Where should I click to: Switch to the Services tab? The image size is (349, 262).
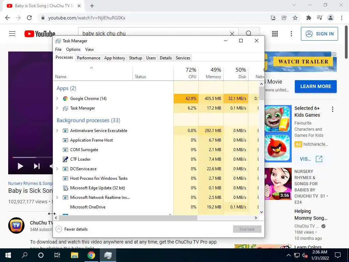coord(183,58)
